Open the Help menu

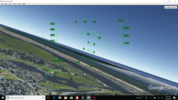[24, 4]
